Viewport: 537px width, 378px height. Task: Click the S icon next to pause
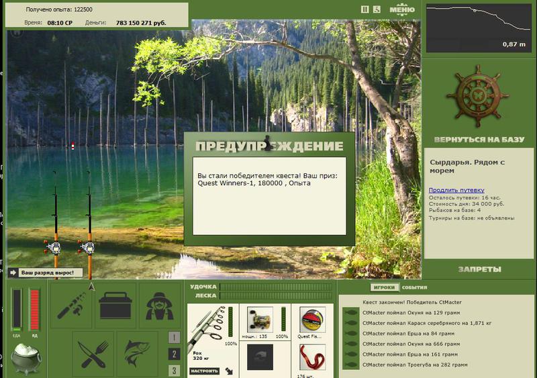pos(377,9)
